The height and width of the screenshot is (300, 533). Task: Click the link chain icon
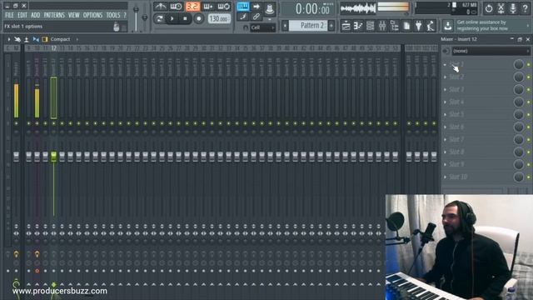[x=257, y=17]
